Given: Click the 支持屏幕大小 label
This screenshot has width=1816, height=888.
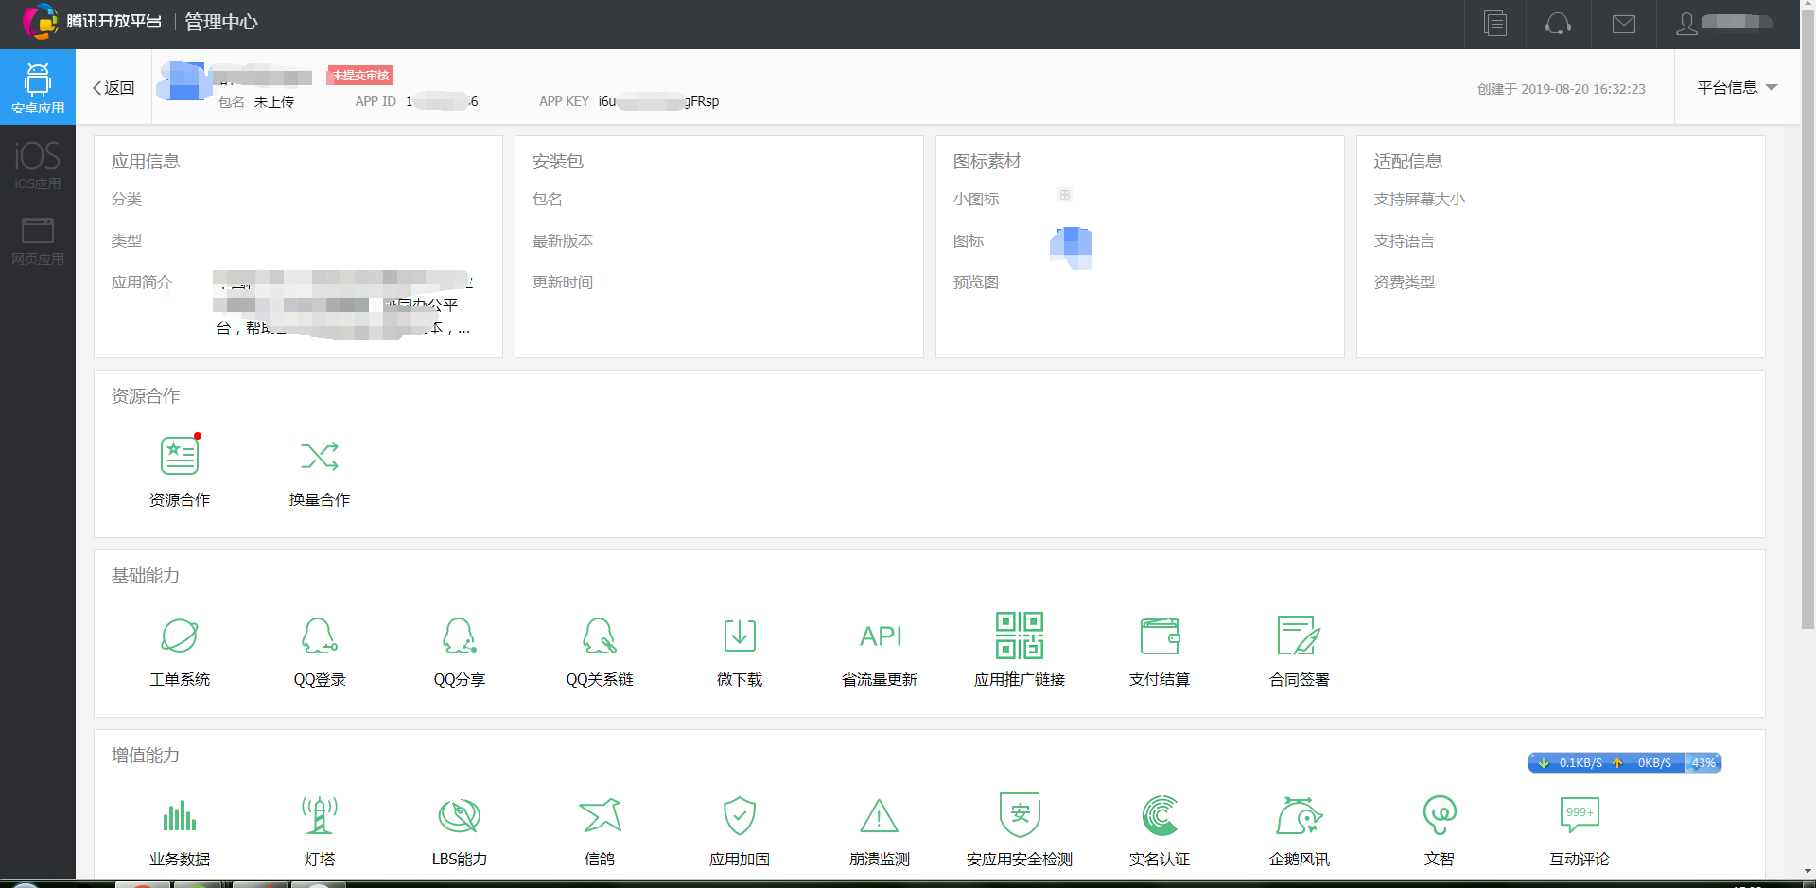Looking at the screenshot, I should pyautogui.click(x=1420, y=200).
